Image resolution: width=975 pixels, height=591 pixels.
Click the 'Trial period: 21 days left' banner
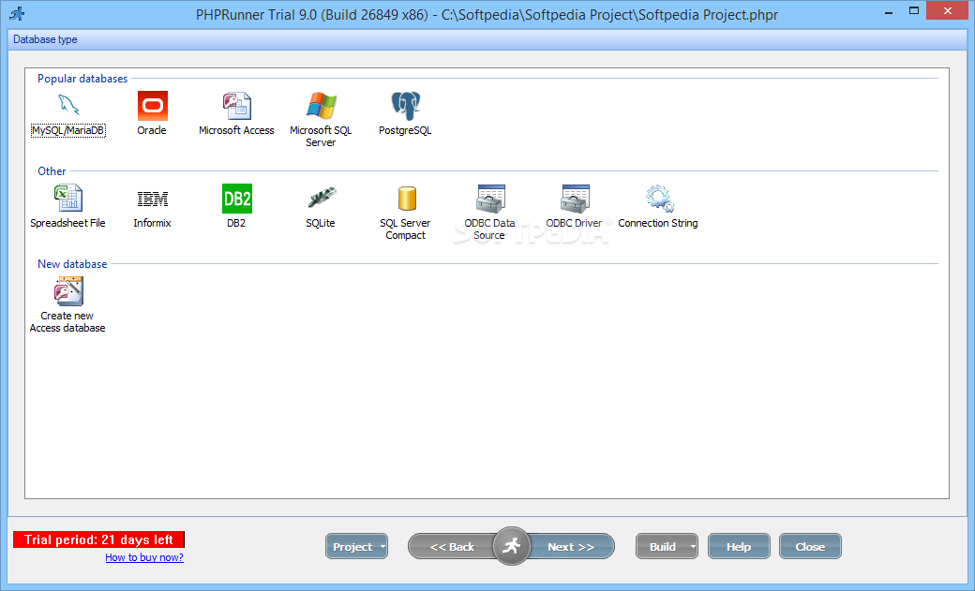click(x=98, y=539)
